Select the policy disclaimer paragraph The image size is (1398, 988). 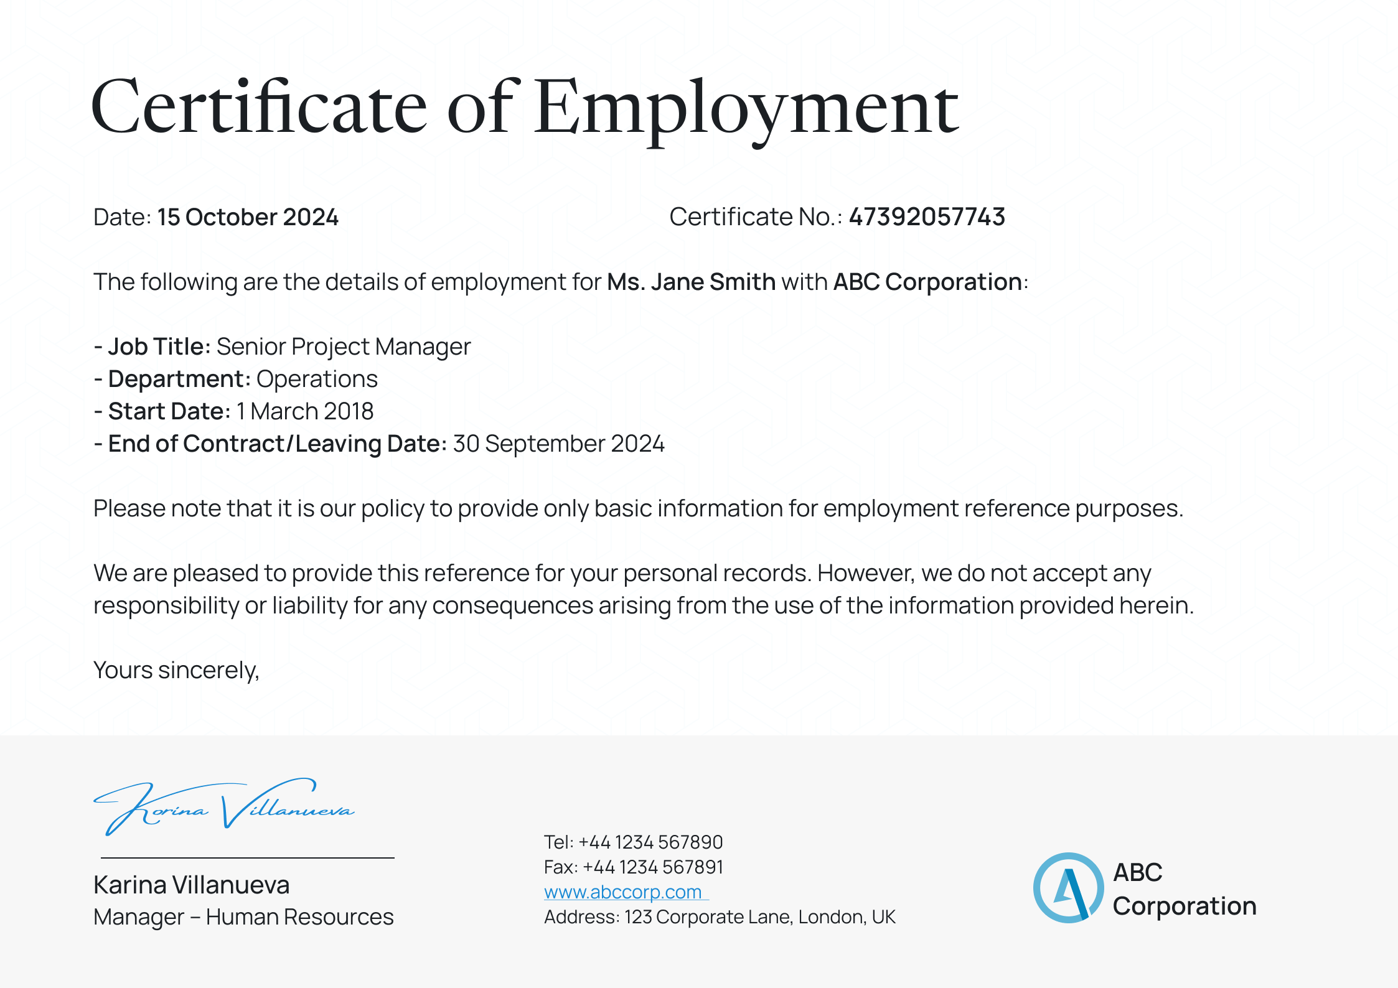(637, 508)
